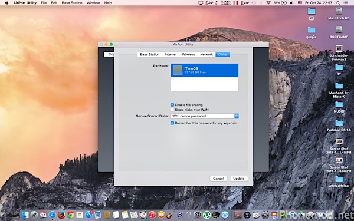Viewport: 354px width, 221px height.
Task: Open Safari compass icon in Dock
Action: tap(52, 215)
